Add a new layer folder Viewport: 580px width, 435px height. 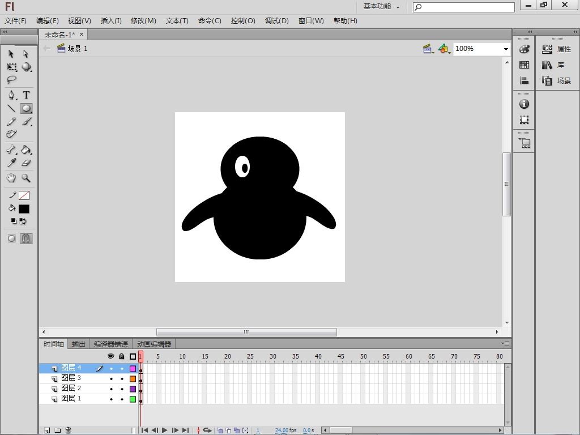(57, 430)
